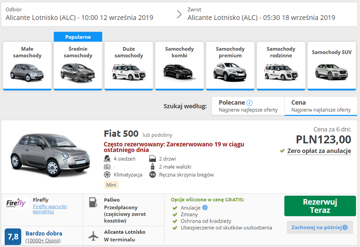Click green check by Zero opłat
The image size is (360, 247).
coord(282,151)
